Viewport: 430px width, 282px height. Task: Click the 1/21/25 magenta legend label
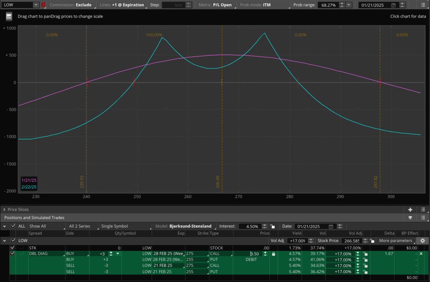tap(29, 180)
